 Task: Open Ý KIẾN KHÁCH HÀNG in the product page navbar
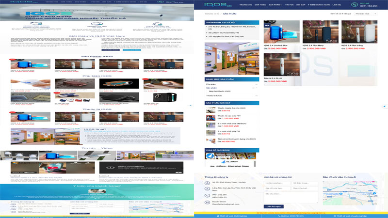tap(319, 5)
